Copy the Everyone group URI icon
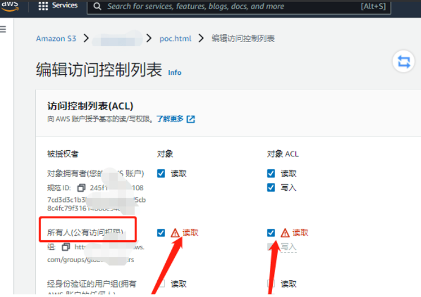 66,247
